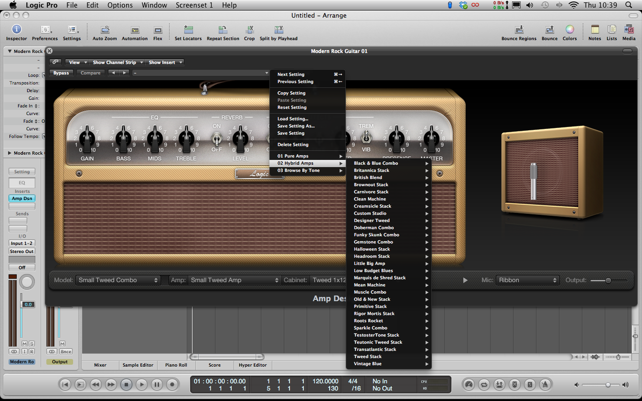Toggle the Reverb ON/OFF switch

click(217, 138)
